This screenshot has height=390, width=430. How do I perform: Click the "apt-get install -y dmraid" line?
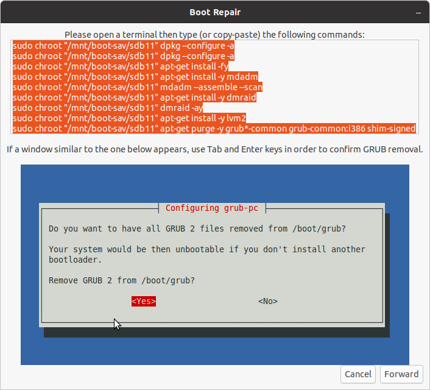click(x=135, y=98)
